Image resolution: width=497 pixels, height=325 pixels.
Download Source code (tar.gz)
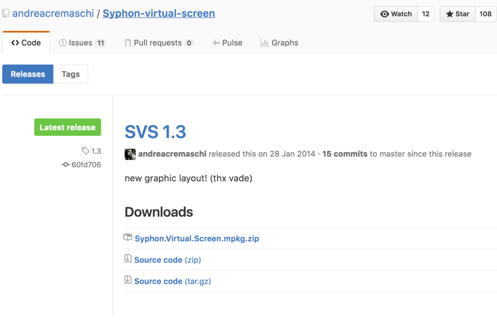point(173,281)
